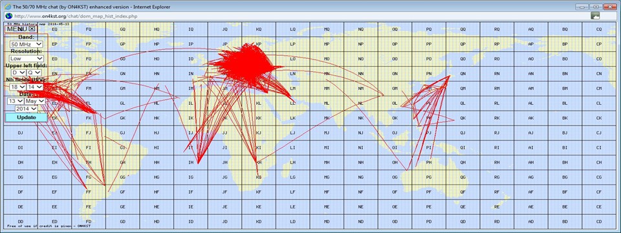
Task: Close the MENU panel with its X icon
Action: 32,28
